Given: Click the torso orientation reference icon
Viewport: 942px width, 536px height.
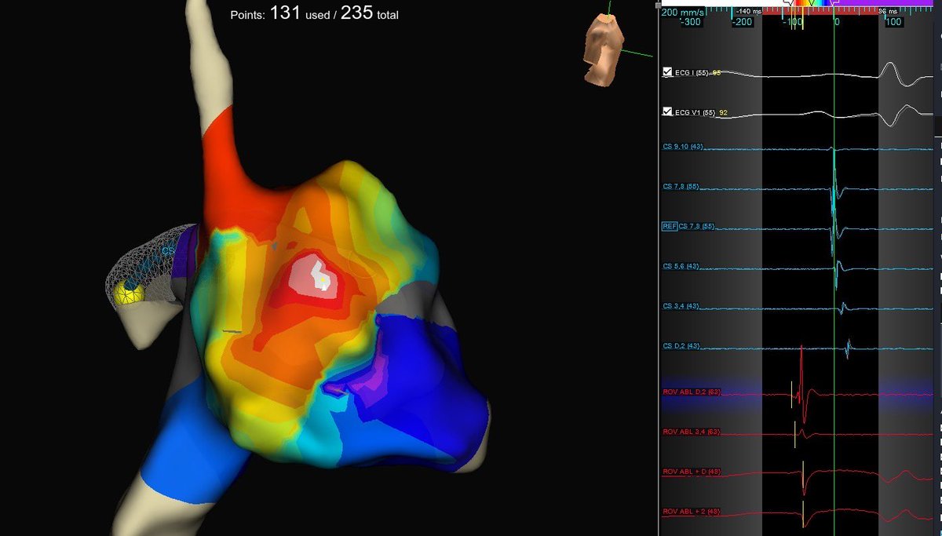Looking at the screenshot, I should [x=605, y=49].
